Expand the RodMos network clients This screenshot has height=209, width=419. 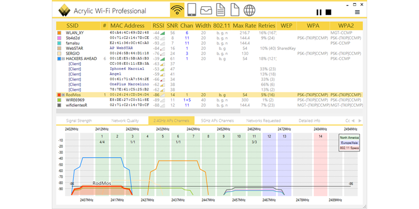point(64,95)
